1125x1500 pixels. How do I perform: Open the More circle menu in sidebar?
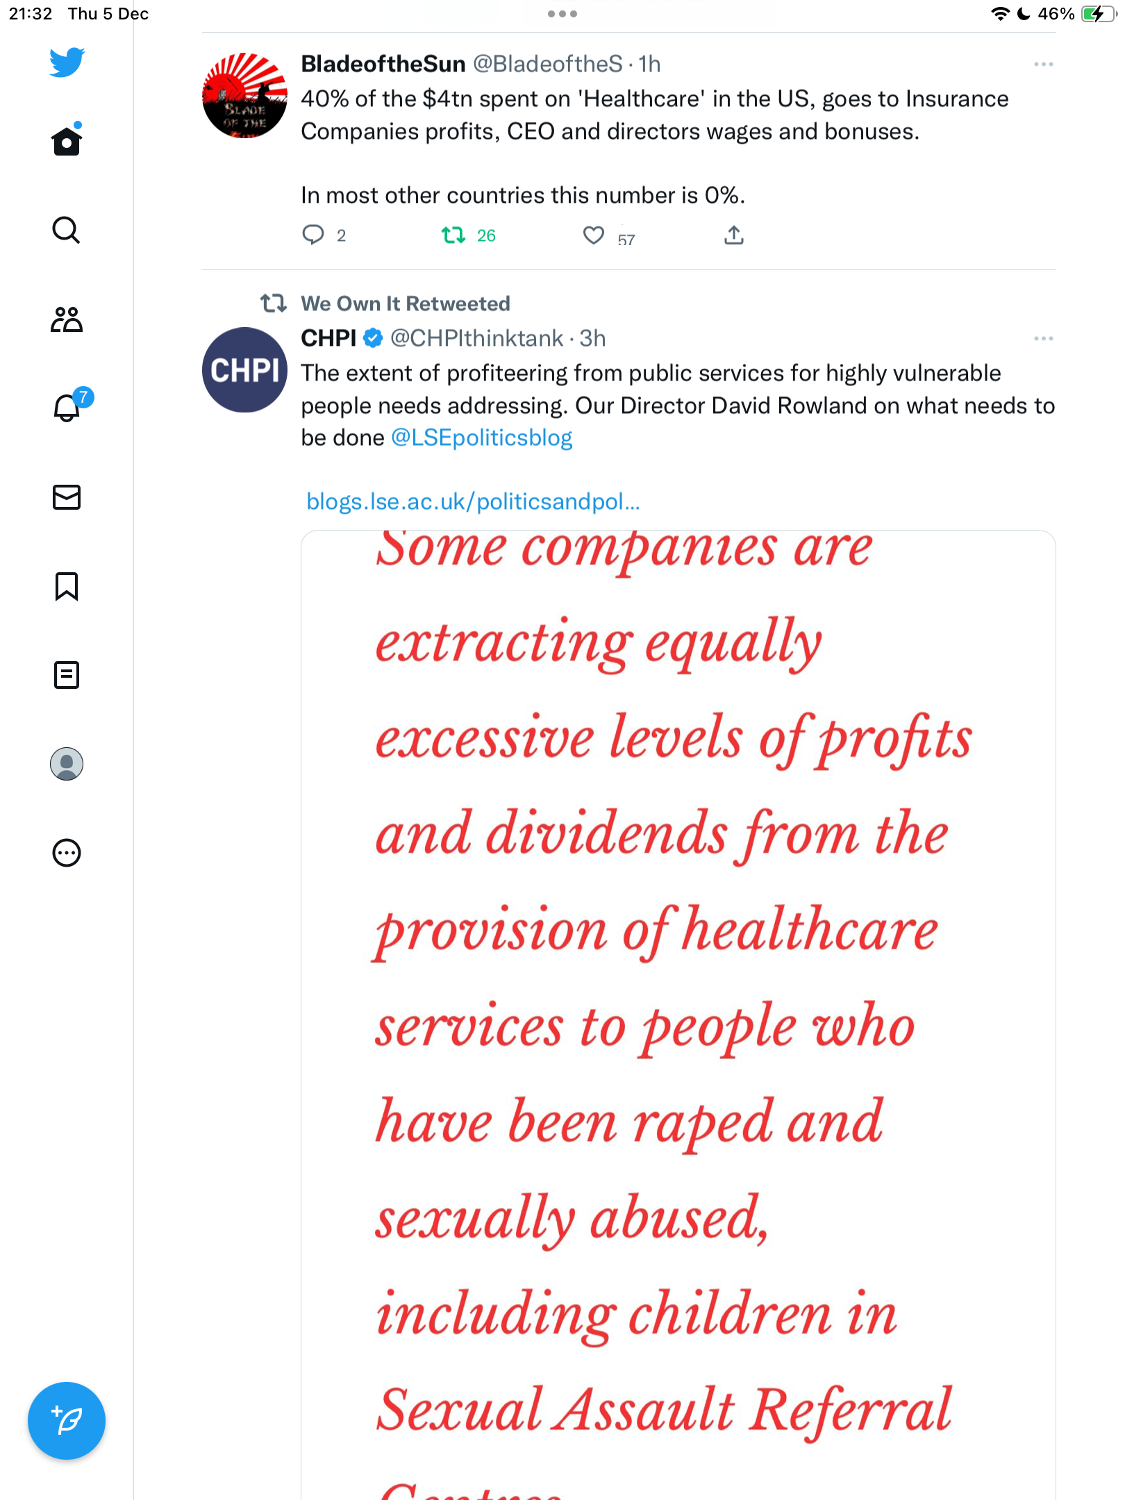coord(67,853)
